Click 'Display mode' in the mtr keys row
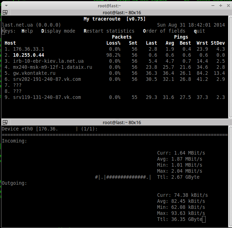This screenshot has height=228, width=232. [x=58, y=31]
